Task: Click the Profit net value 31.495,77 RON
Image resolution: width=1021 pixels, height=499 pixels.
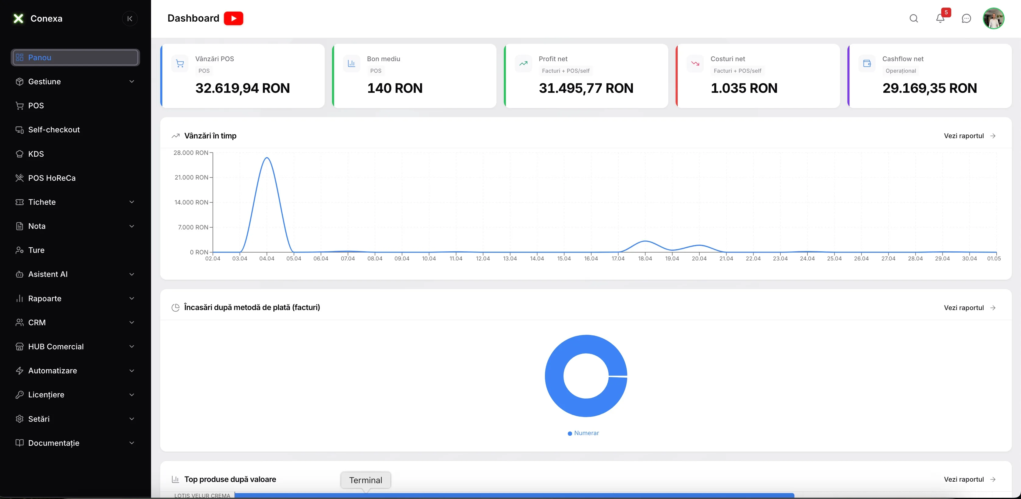Action: click(x=586, y=88)
